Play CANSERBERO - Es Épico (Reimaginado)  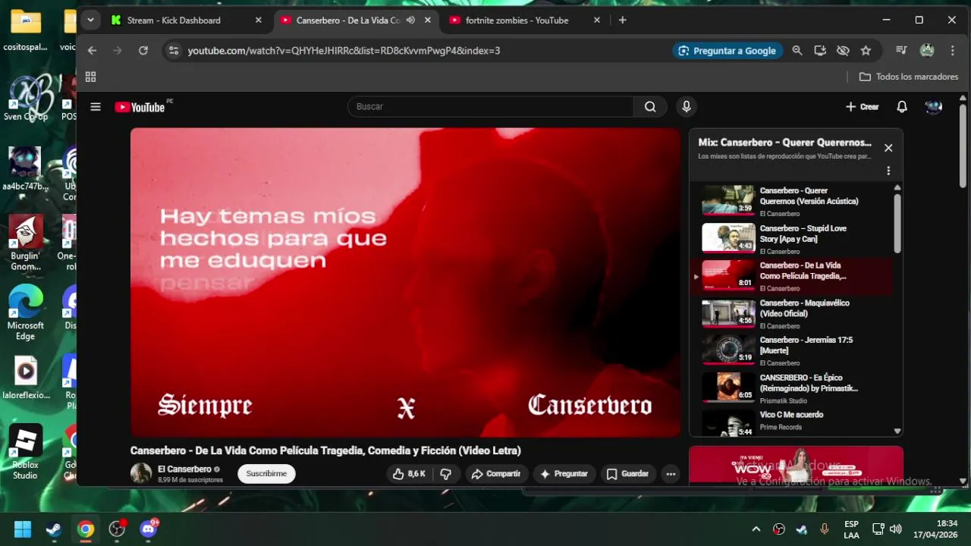pyautogui.click(x=790, y=388)
